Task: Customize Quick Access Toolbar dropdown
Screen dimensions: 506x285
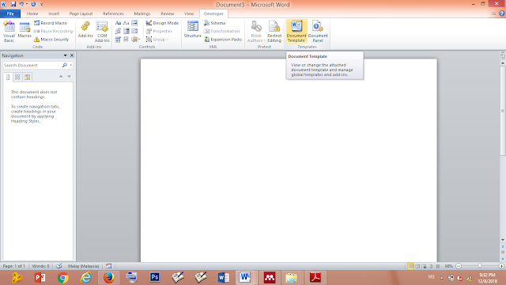Action: pyautogui.click(x=41, y=5)
